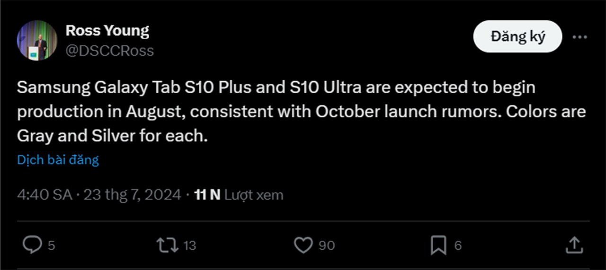
Task: Open the three-dot more options menu
Action: (x=579, y=37)
